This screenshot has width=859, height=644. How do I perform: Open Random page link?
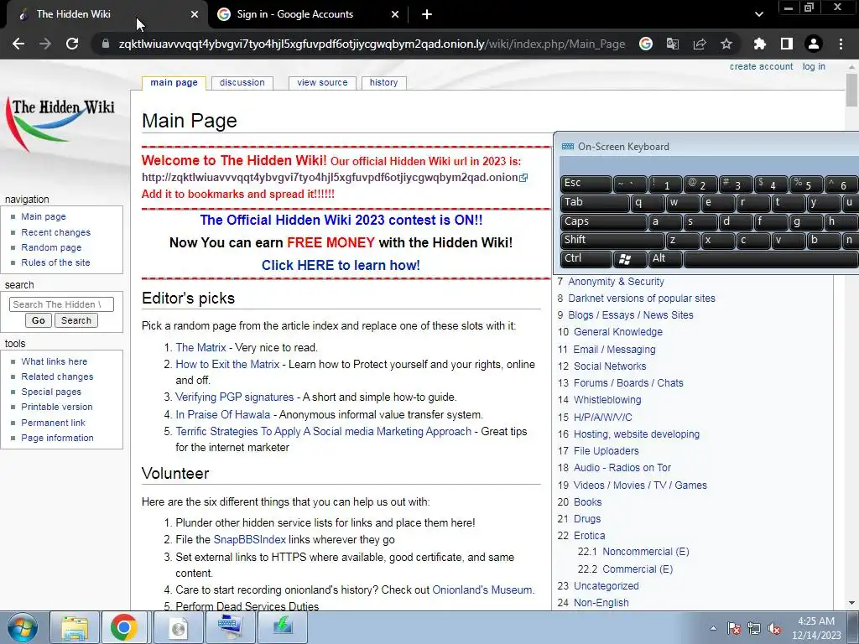tap(51, 247)
